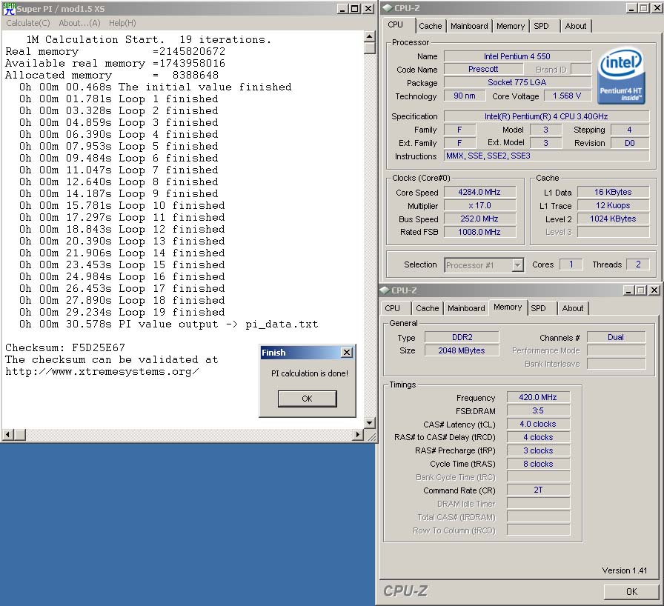The width and height of the screenshot is (664, 606).
Task: Click the 'Loop 19 finished' line
Action: tap(171, 313)
